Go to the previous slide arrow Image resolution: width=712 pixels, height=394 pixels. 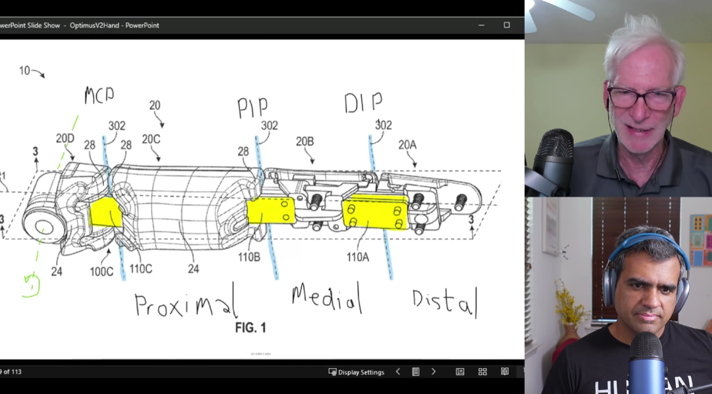(398, 372)
